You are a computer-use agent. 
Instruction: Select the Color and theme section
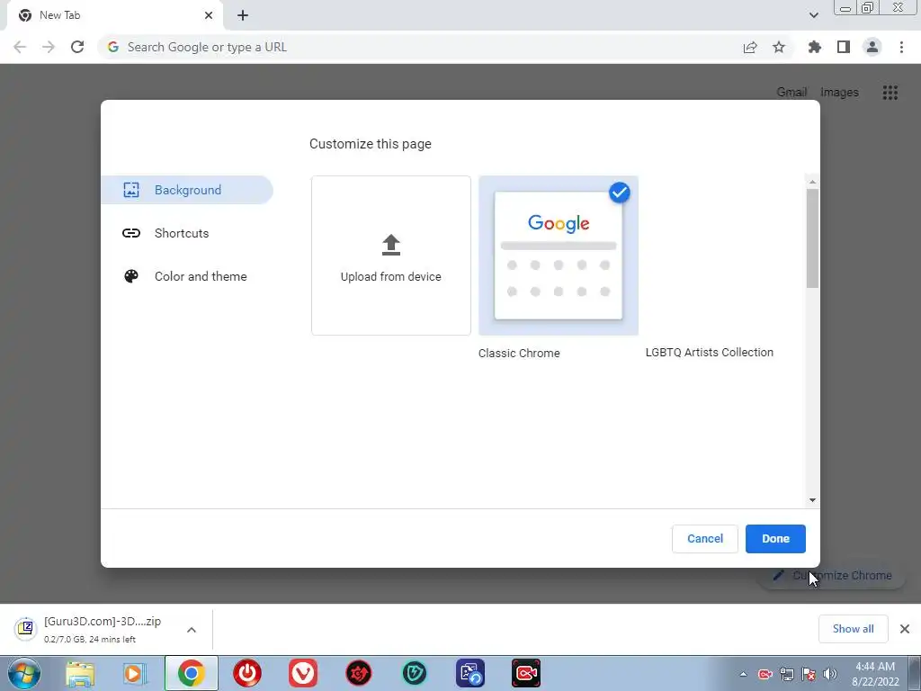(187, 276)
